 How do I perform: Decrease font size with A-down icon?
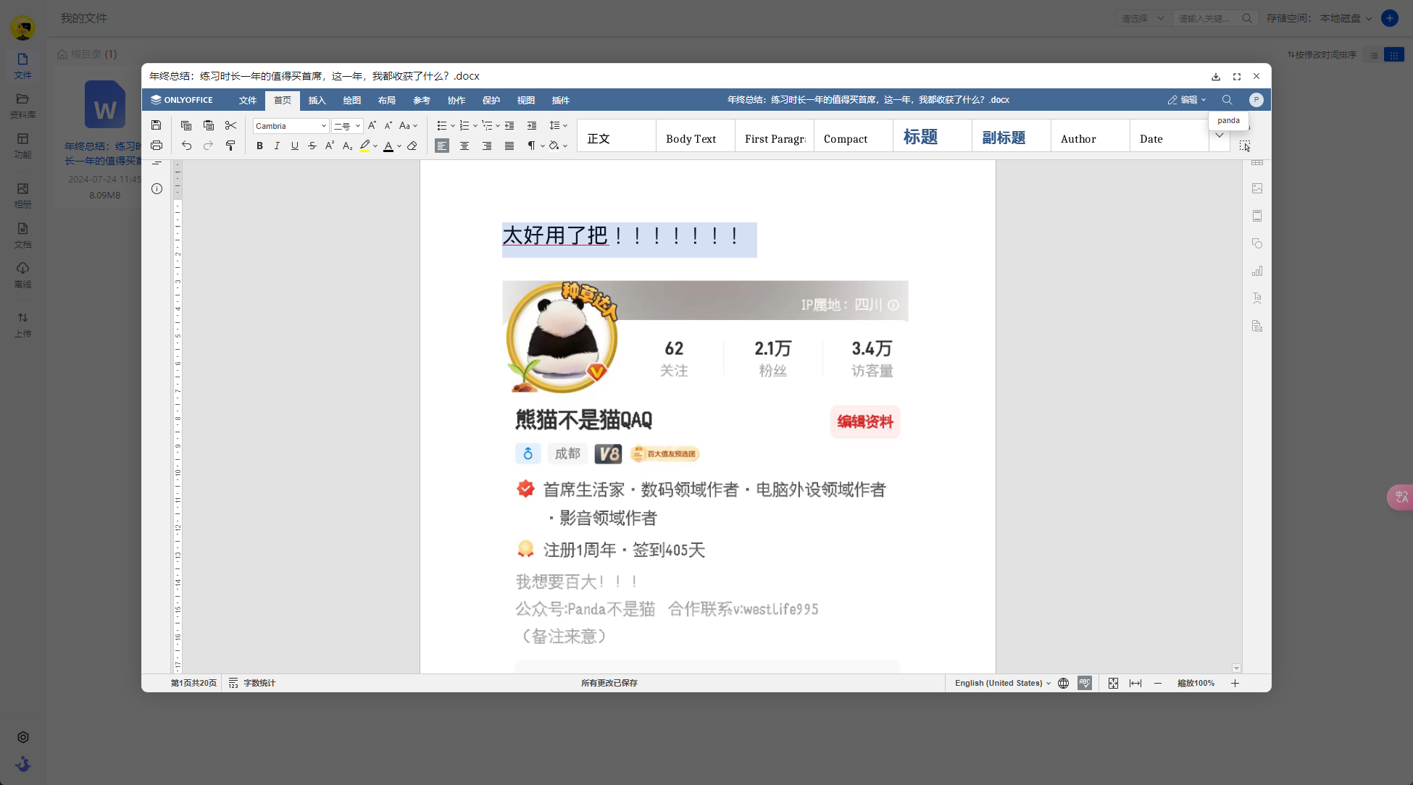point(388,125)
